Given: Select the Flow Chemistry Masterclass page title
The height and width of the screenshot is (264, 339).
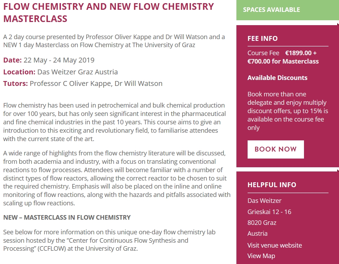Looking at the screenshot, I should tap(109, 13).
